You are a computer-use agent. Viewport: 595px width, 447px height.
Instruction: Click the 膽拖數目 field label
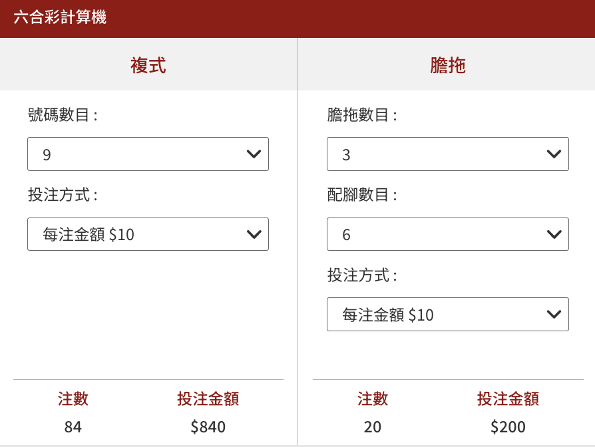pos(362,116)
